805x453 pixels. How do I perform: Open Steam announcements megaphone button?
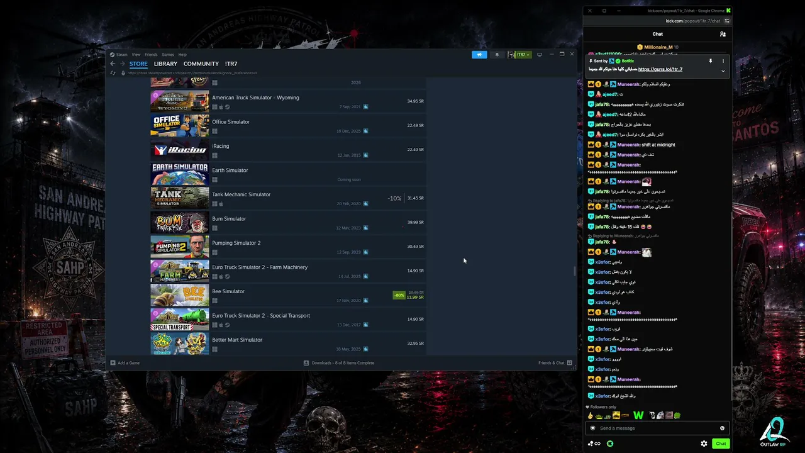click(479, 55)
